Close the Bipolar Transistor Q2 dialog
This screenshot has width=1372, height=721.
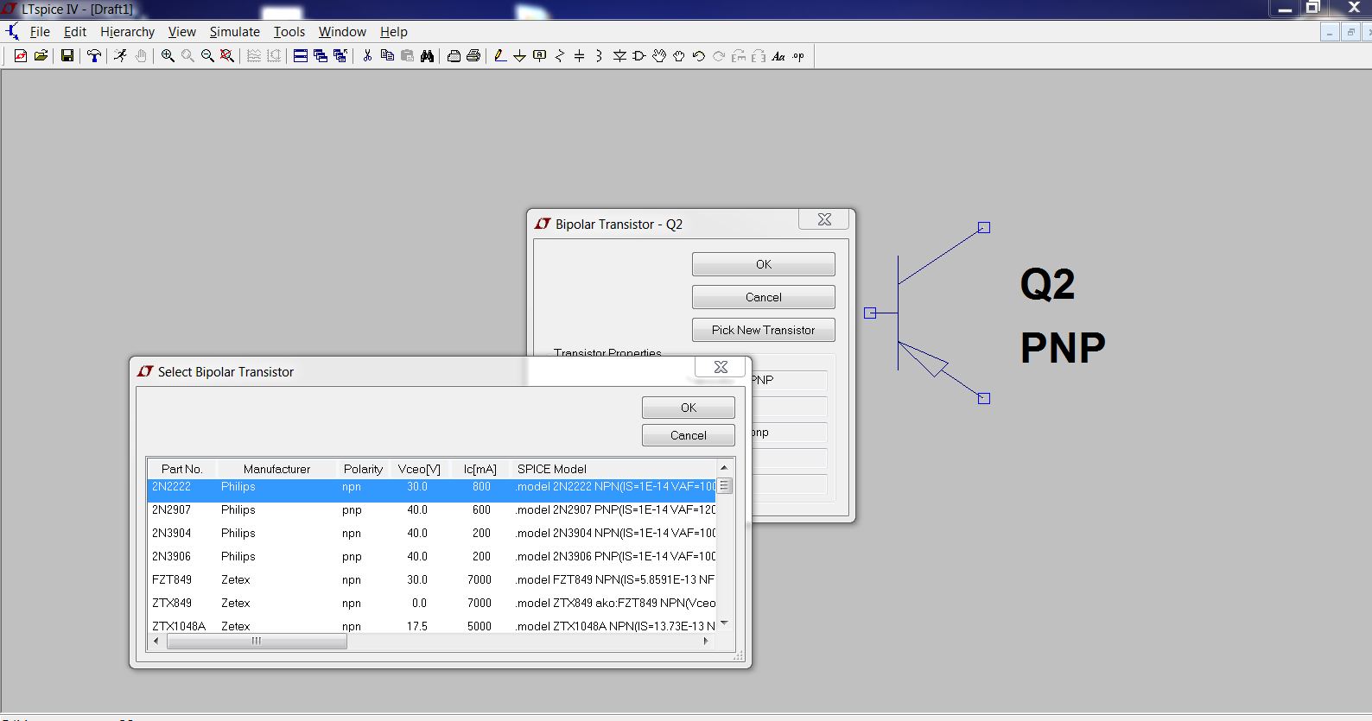point(824,219)
